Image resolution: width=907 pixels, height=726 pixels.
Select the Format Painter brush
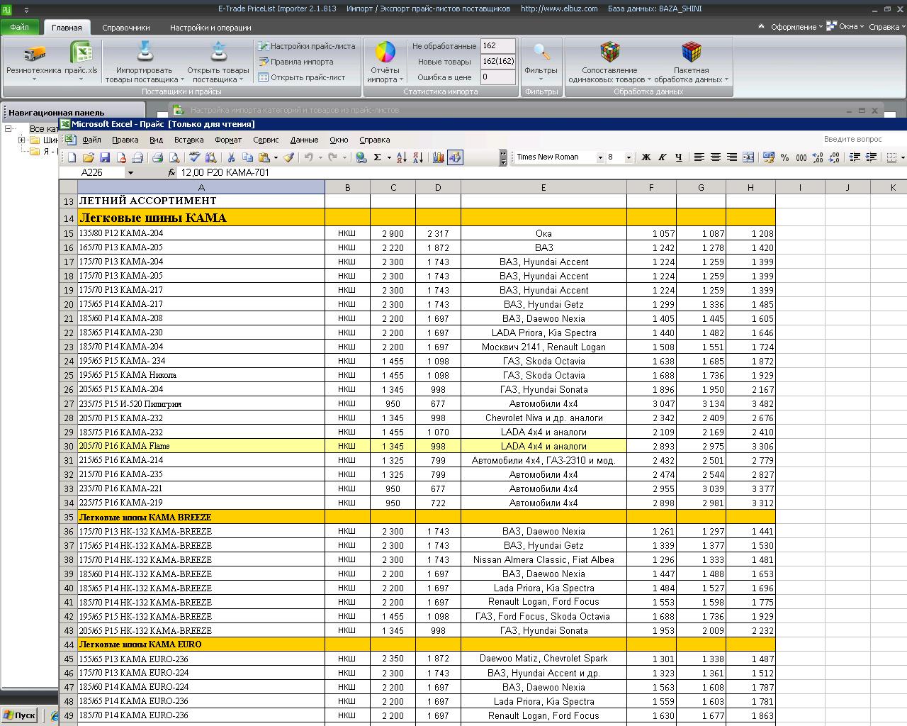pos(288,157)
